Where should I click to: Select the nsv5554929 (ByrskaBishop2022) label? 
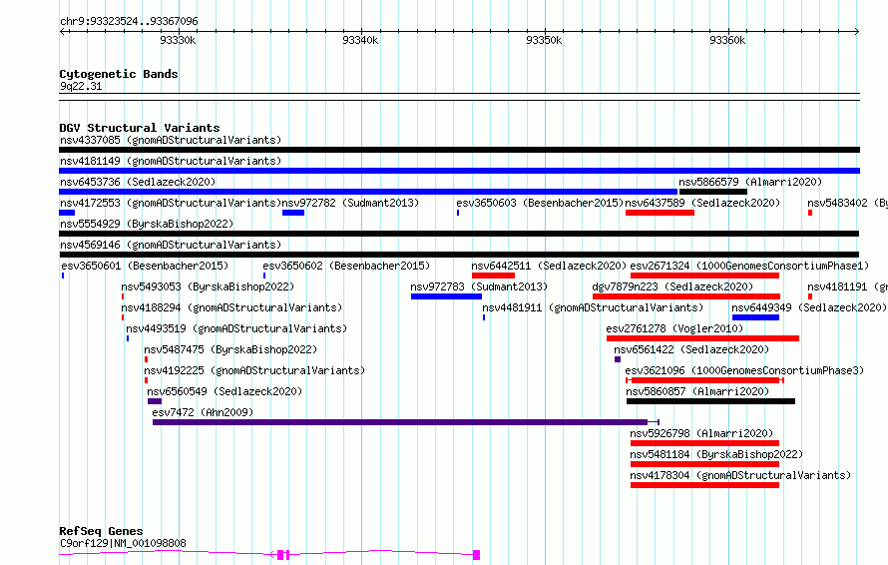(x=147, y=224)
